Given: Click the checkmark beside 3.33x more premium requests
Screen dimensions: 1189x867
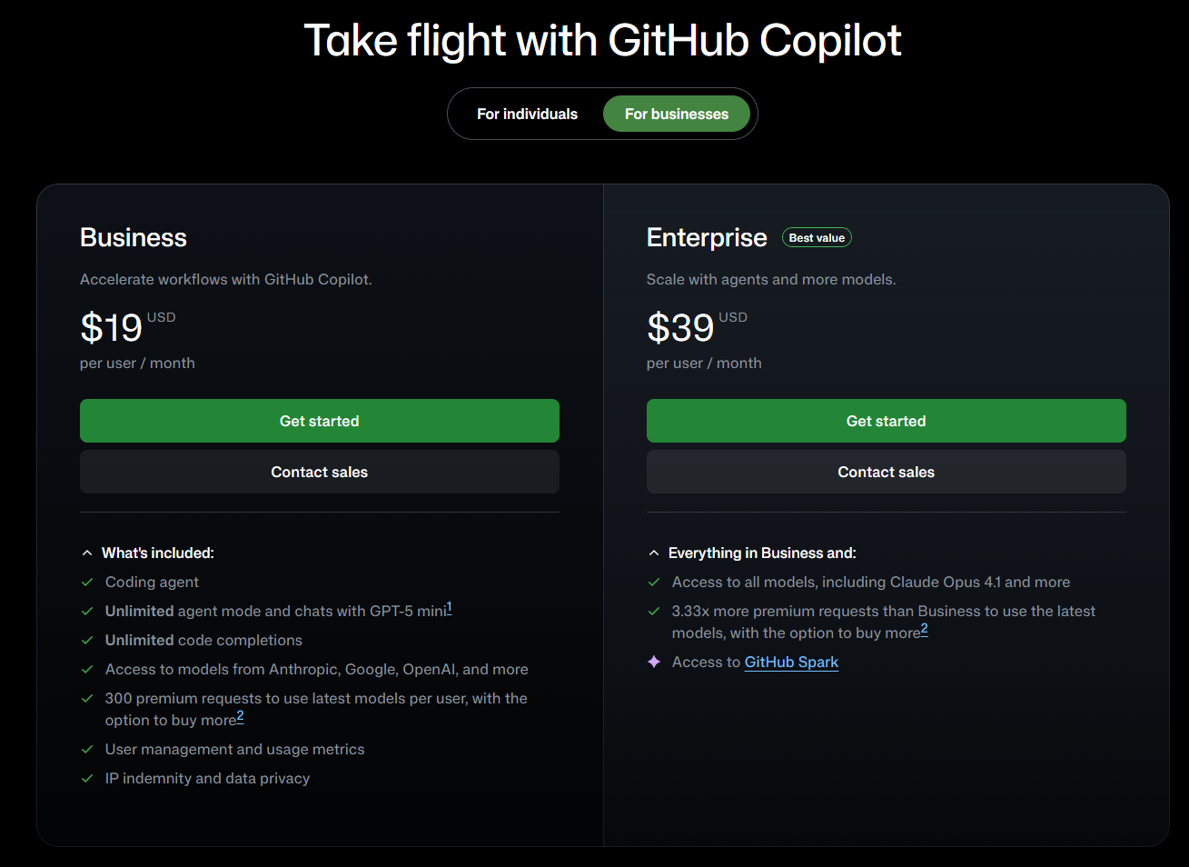Looking at the screenshot, I should click(x=654, y=611).
